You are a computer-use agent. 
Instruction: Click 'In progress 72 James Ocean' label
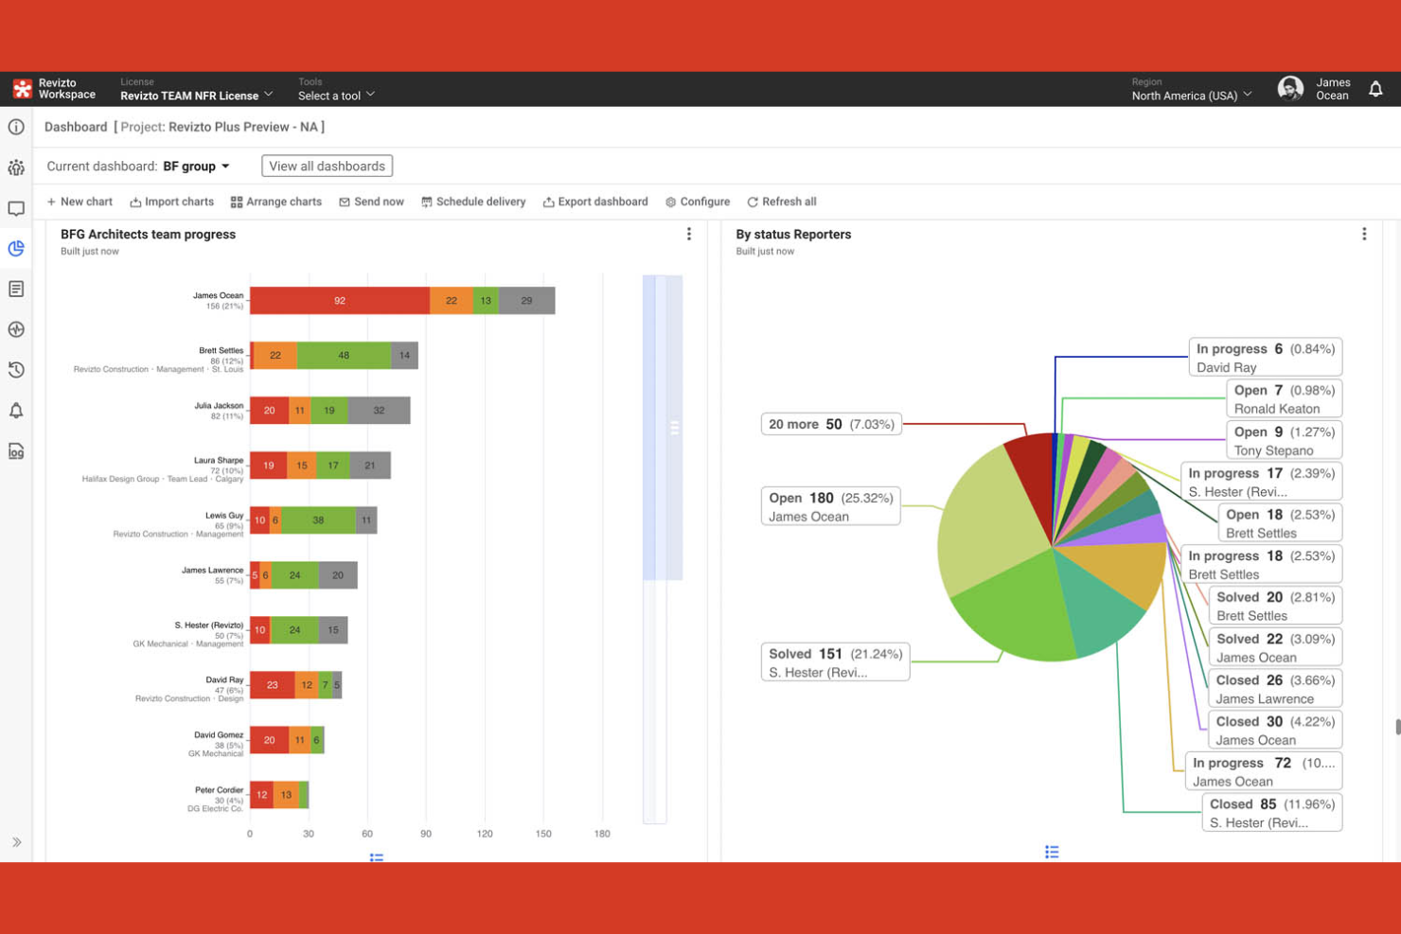coord(1264,771)
